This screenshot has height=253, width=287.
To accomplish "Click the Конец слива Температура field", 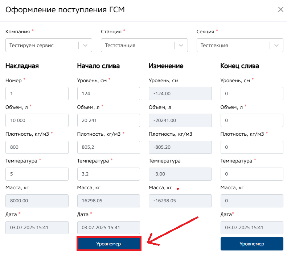I will (x=252, y=174).
